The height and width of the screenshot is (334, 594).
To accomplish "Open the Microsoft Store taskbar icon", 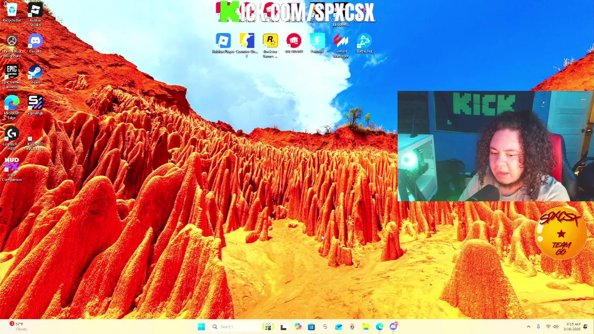I will [311, 327].
